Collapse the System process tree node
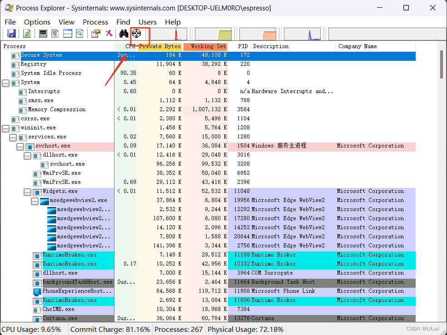 (x=6, y=83)
